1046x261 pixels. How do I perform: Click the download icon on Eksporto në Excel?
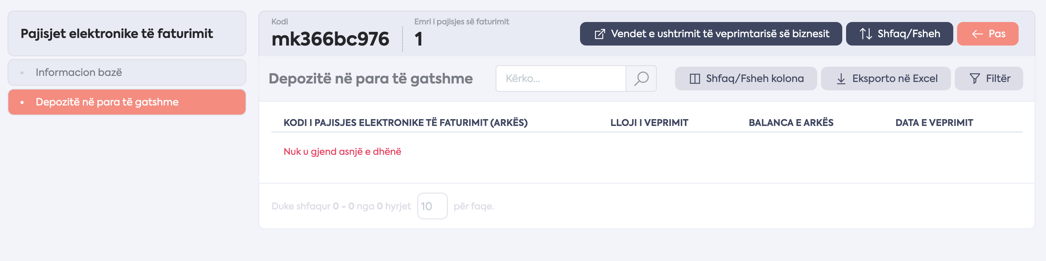(x=841, y=79)
